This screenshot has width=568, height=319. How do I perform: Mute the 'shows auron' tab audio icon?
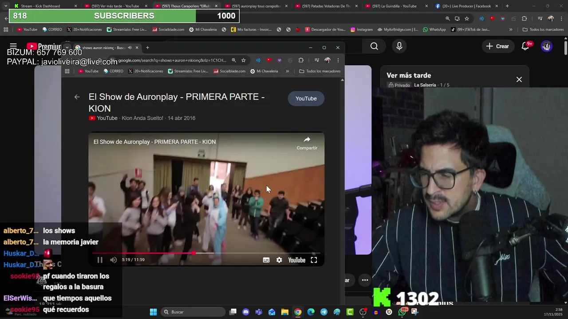[130, 47]
